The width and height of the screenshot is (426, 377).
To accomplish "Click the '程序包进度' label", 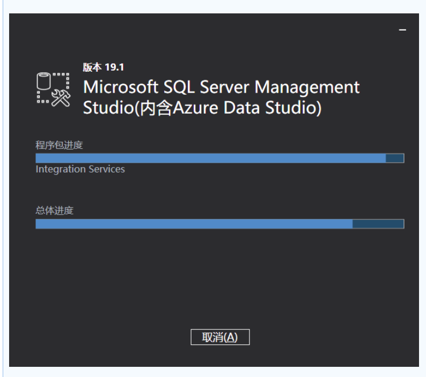I will pyautogui.click(x=59, y=145).
